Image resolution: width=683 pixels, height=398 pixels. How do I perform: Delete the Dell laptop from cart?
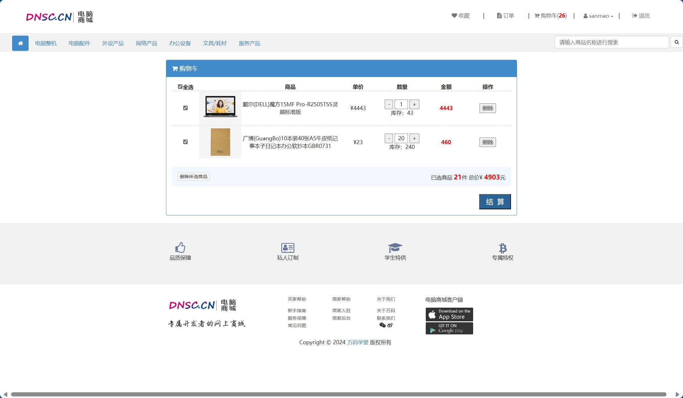pyautogui.click(x=488, y=108)
